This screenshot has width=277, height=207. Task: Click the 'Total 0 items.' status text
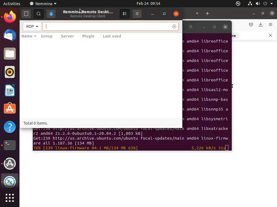pyautogui.click(x=36, y=123)
